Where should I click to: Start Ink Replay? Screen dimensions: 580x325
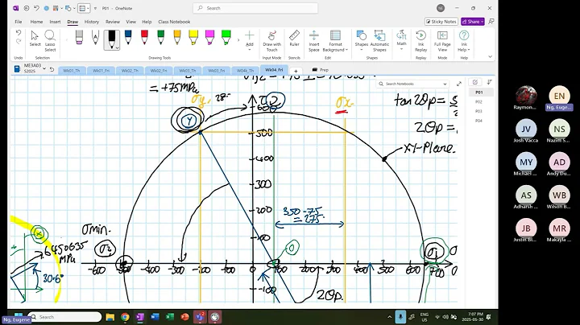420,40
